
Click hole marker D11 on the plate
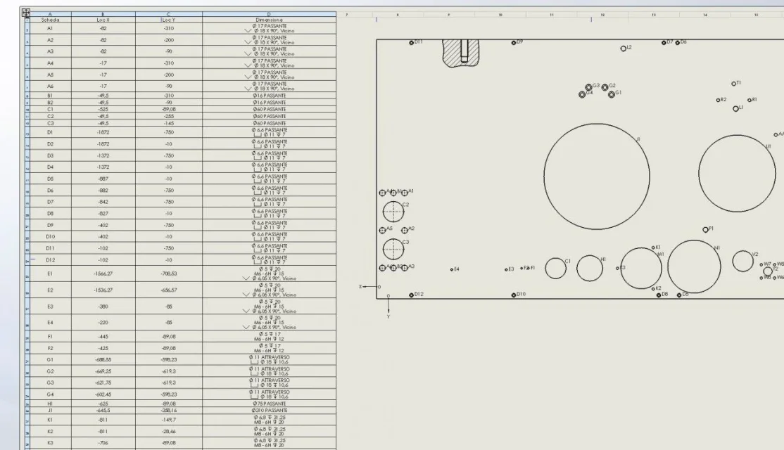412,43
